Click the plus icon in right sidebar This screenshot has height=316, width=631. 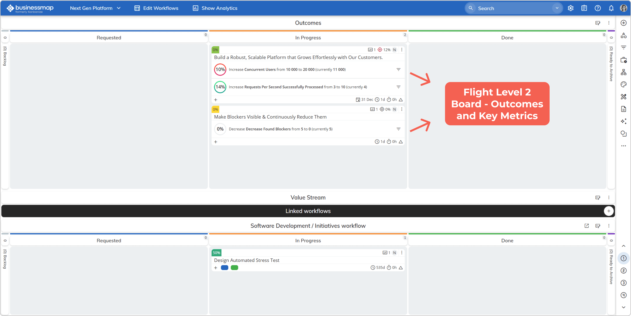coord(623,23)
